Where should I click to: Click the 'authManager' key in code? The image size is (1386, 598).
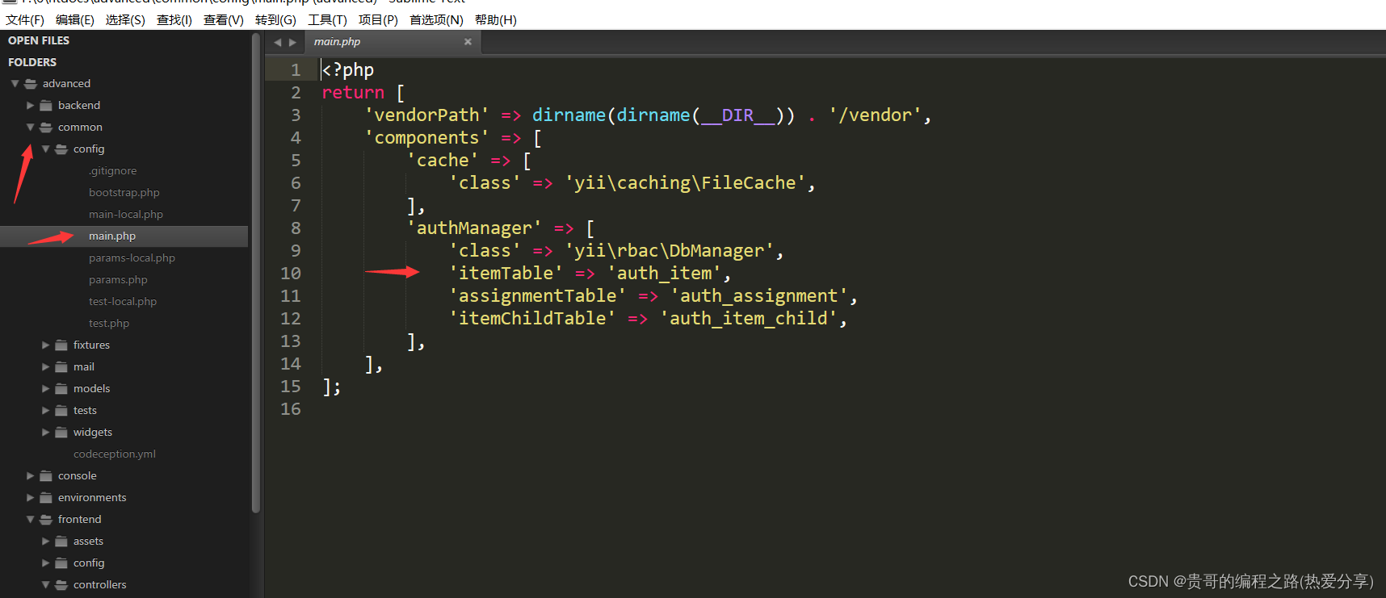pyautogui.click(x=474, y=228)
